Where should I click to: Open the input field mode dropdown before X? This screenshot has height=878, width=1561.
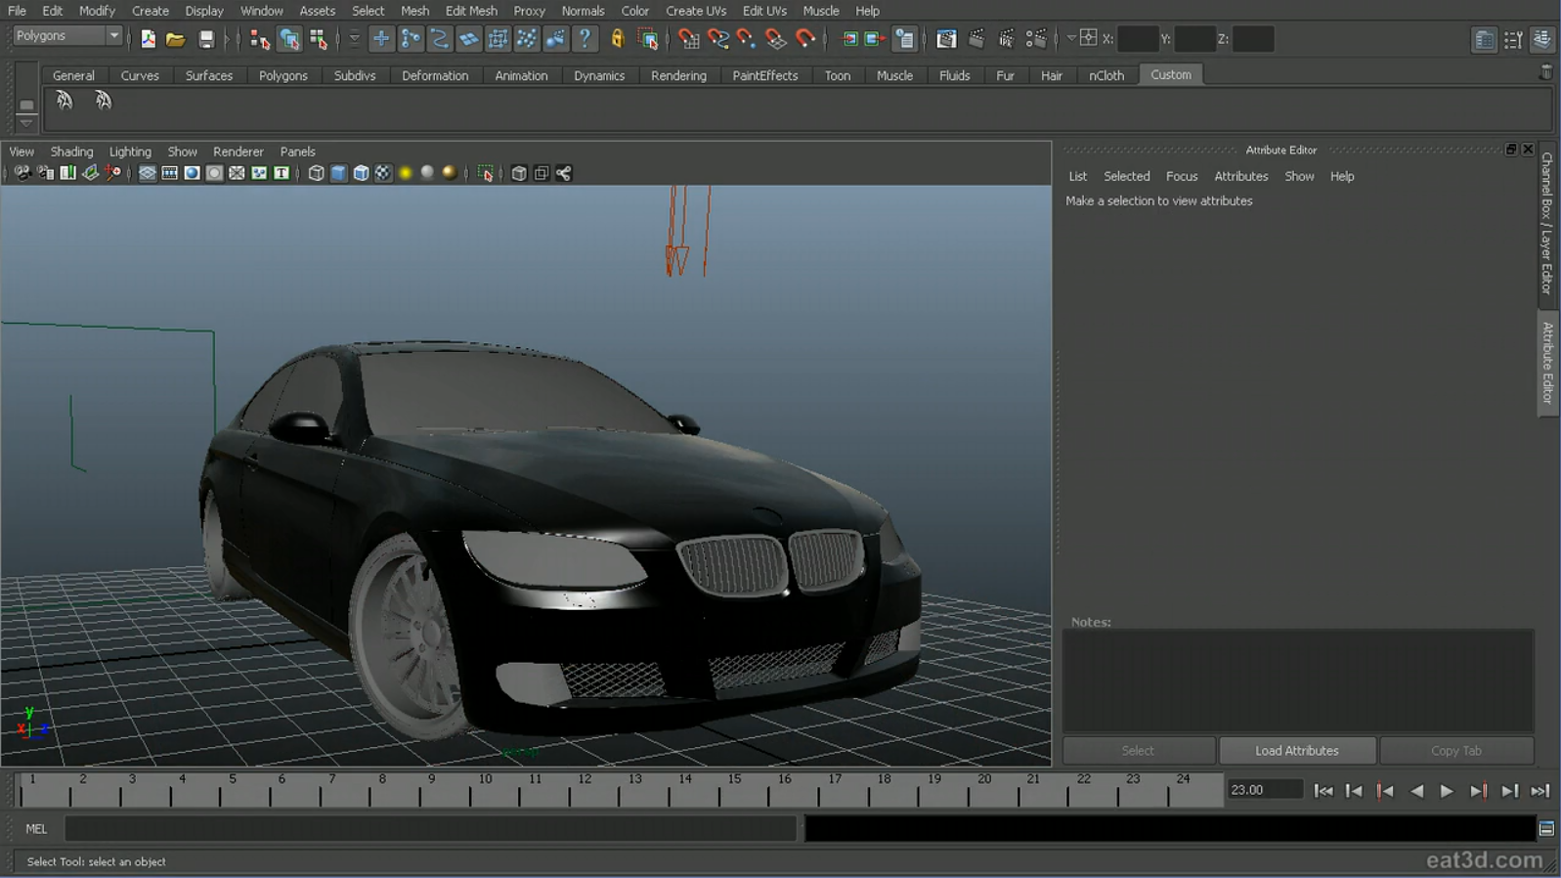[1071, 39]
